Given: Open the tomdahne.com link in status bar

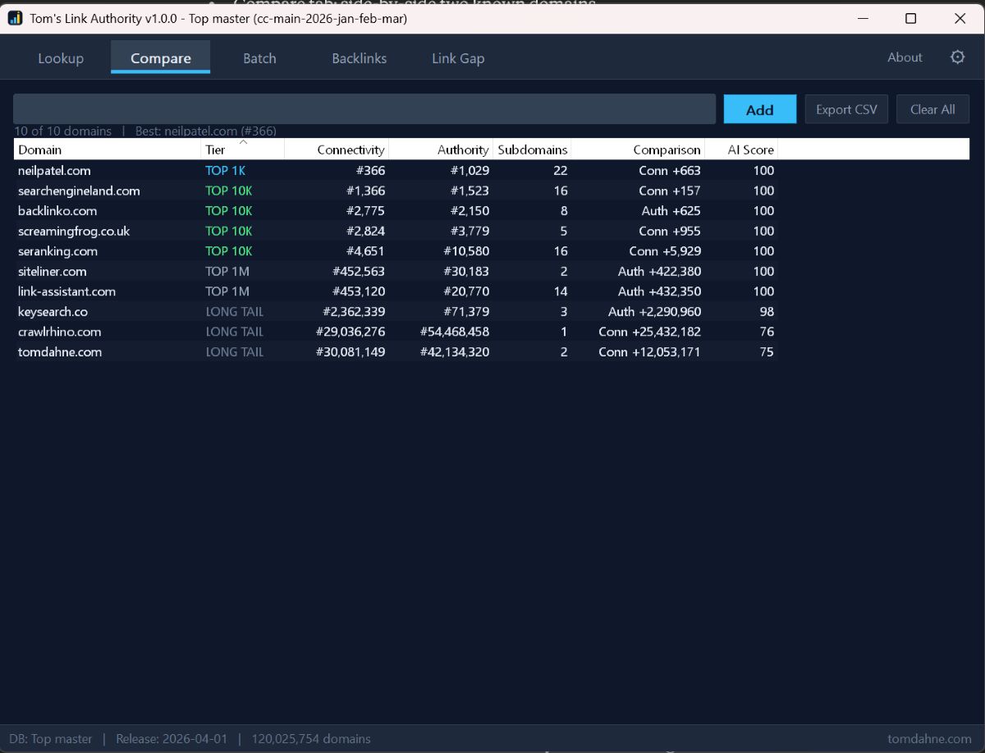Looking at the screenshot, I should 929,739.
